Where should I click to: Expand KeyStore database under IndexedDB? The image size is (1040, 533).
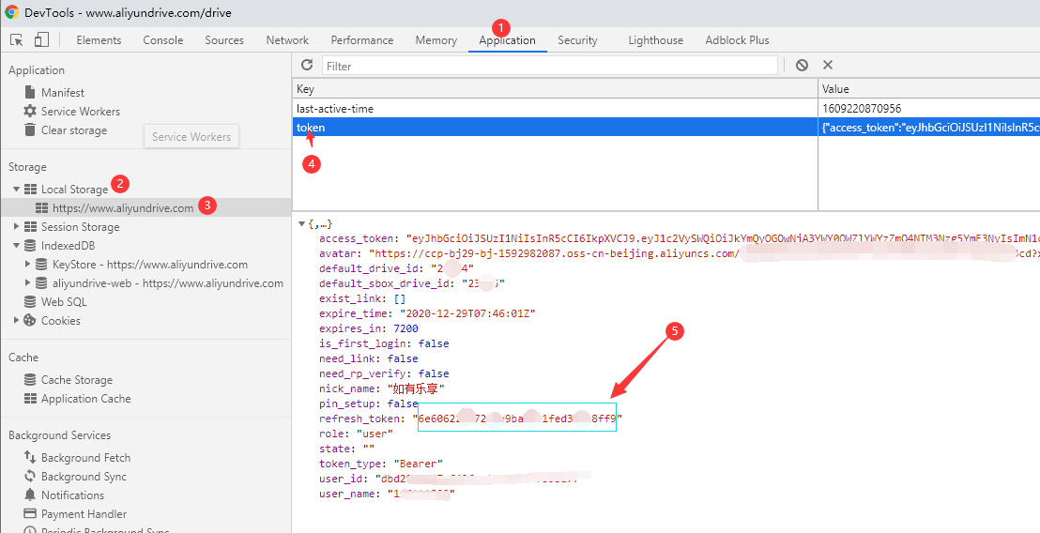coord(28,265)
